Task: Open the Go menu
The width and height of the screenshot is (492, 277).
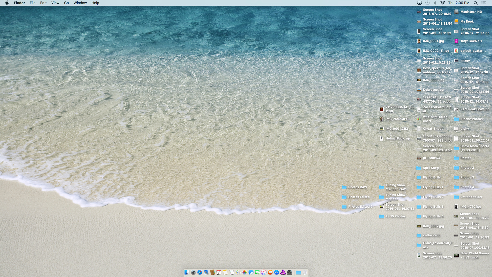Action: tap(66, 3)
